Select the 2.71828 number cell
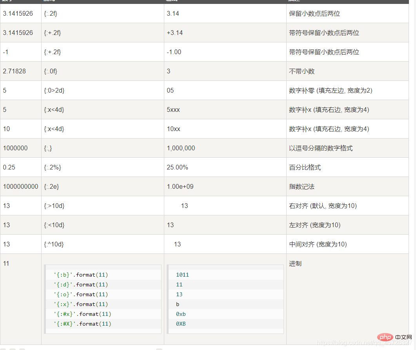The image size is (416, 350). [x=15, y=71]
